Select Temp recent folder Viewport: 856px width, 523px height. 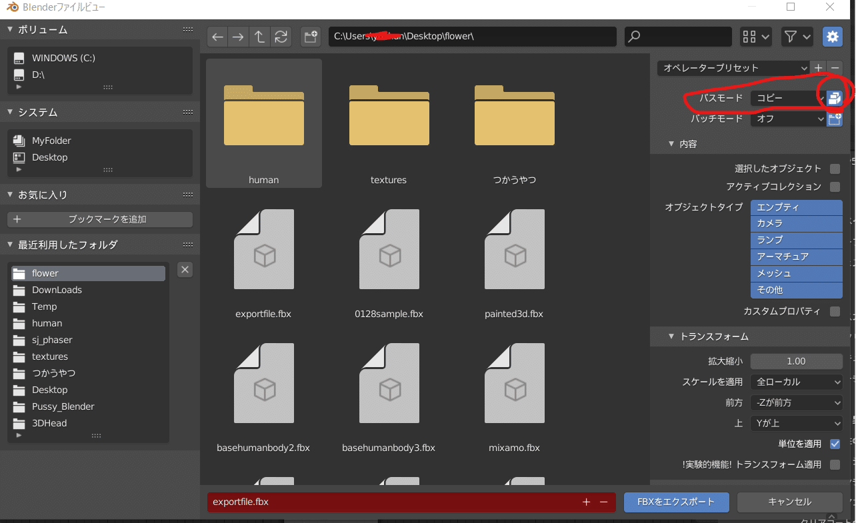point(88,306)
